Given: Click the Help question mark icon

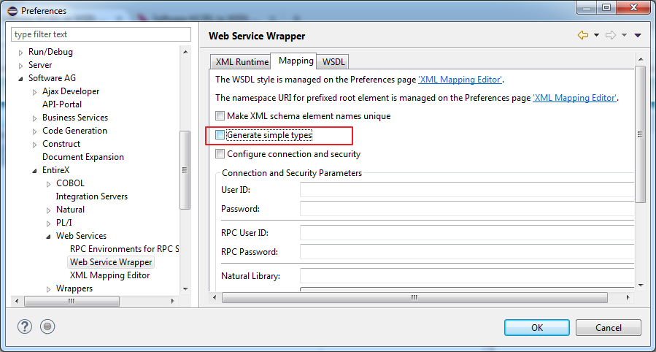Looking at the screenshot, I should (x=25, y=326).
